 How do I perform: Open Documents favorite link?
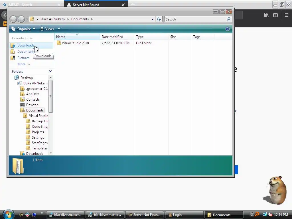[26, 52]
